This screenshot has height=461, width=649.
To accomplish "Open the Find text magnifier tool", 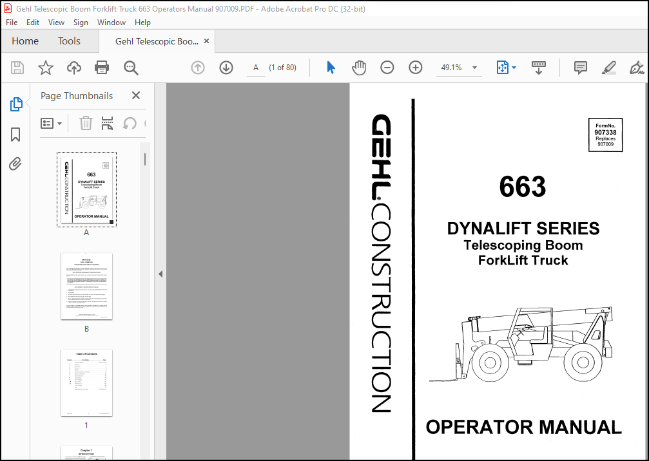I will point(131,68).
